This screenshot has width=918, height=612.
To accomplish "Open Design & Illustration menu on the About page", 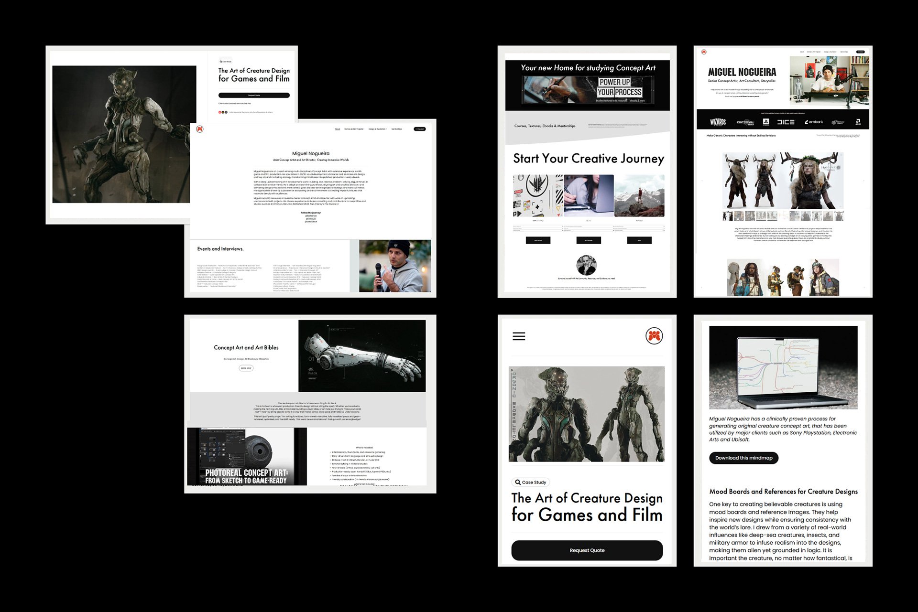I will coord(378,129).
